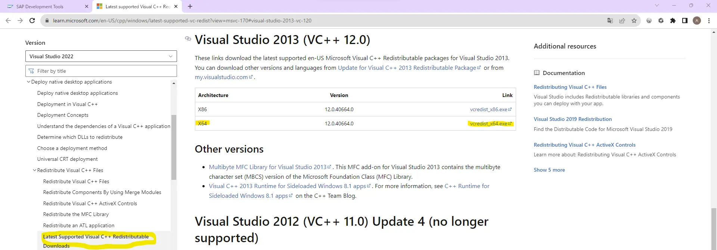717x250 pixels.
Task: Click the Other versions heading
Action: click(x=229, y=149)
